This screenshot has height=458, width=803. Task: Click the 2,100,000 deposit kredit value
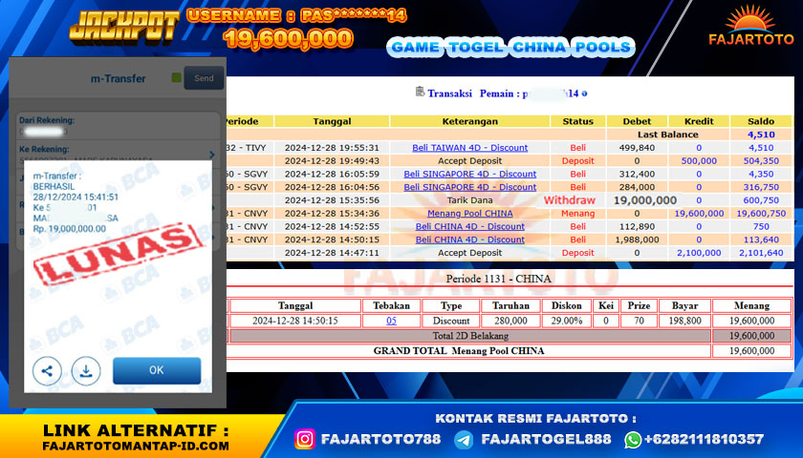pos(699,253)
